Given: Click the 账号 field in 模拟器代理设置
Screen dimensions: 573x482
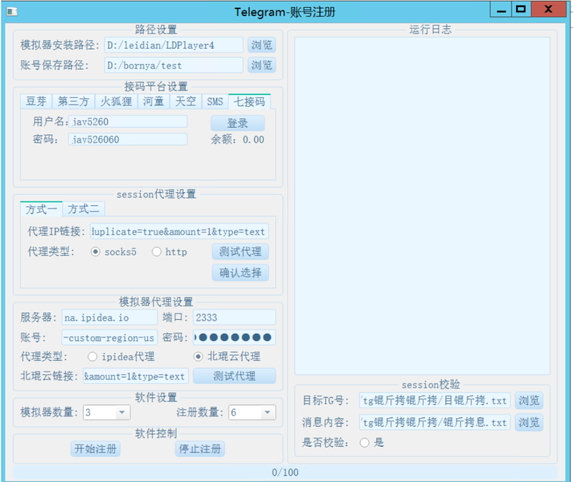Looking at the screenshot, I should (110, 337).
